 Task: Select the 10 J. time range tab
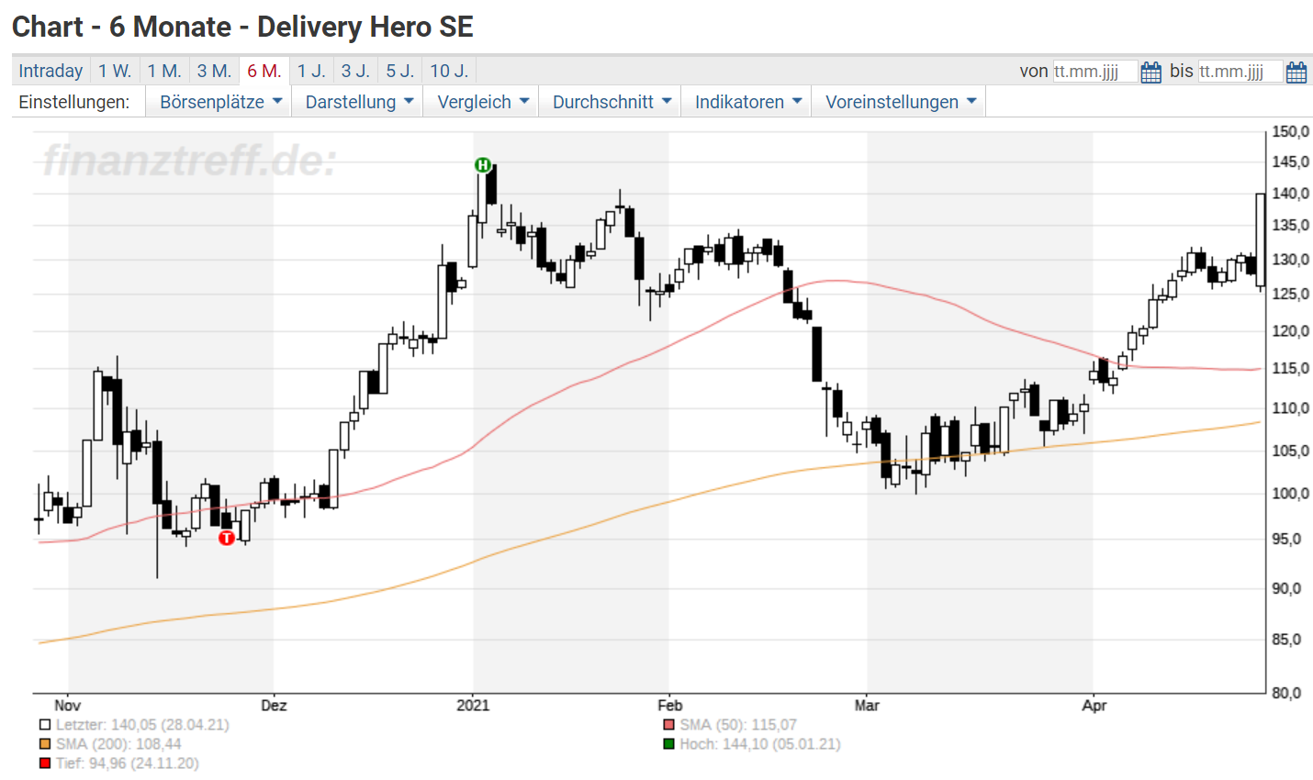pos(450,71)
